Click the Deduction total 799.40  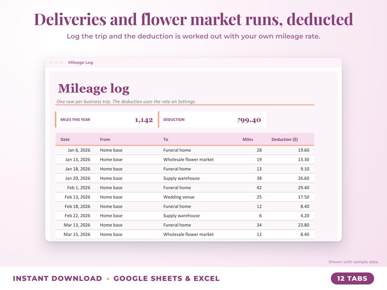tap(249, 120)
